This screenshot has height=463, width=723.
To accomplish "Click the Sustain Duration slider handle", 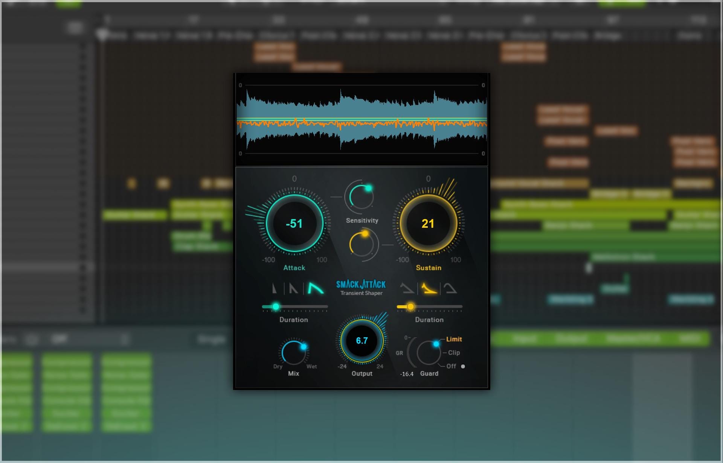I will [410, 307].
